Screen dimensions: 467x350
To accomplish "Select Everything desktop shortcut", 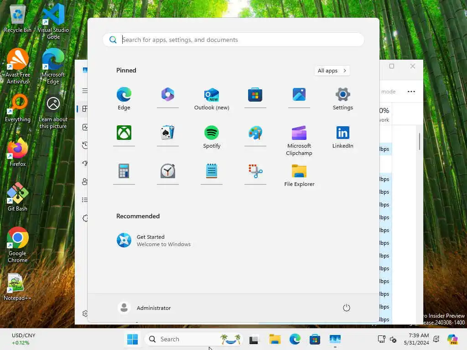I will coord(18,108).
